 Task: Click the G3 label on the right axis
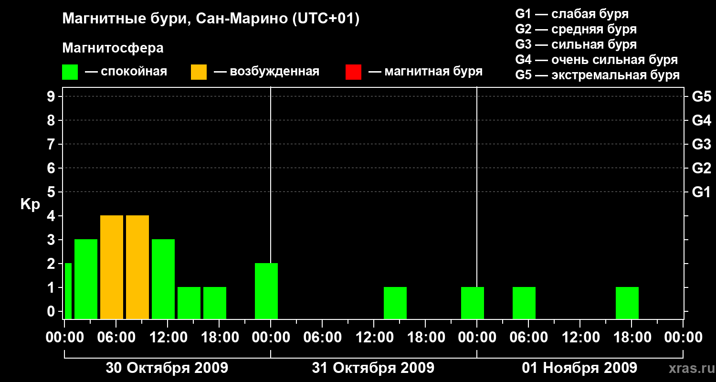[702, 144]
